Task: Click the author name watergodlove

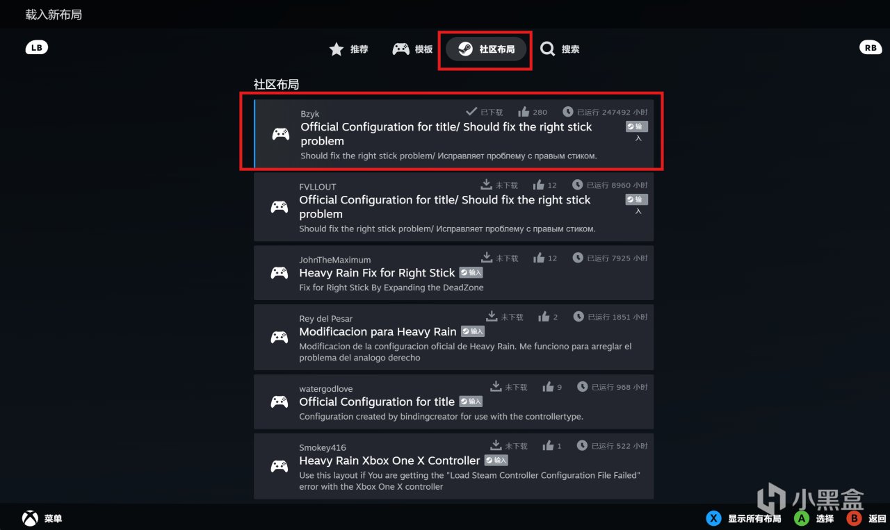Action: 326,389
